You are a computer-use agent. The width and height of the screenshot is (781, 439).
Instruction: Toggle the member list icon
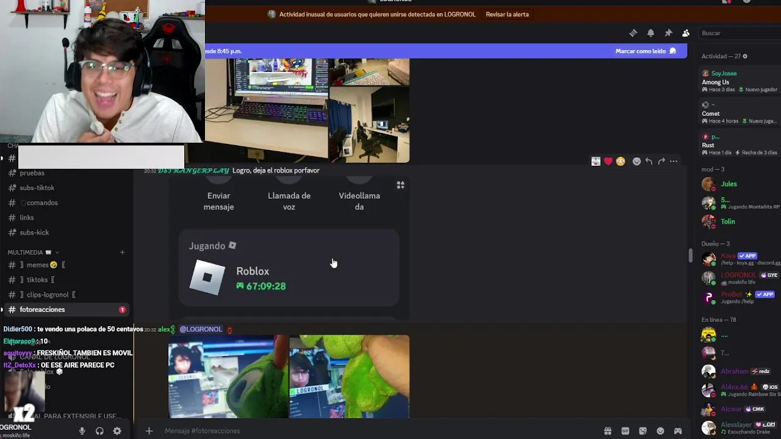(686, 33)
